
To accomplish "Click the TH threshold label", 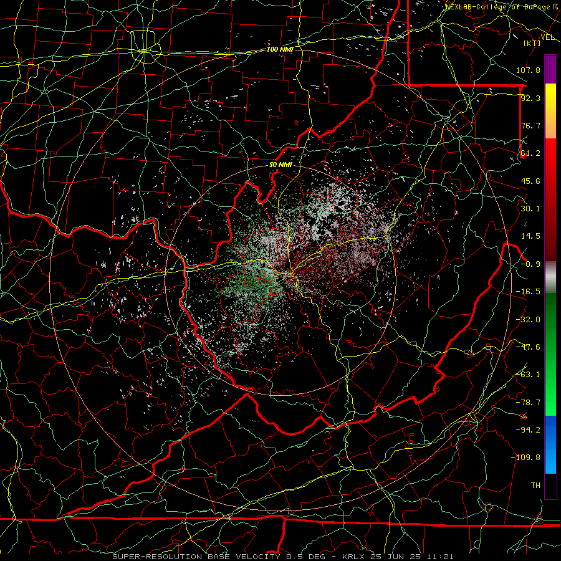I will coord(535,486).
